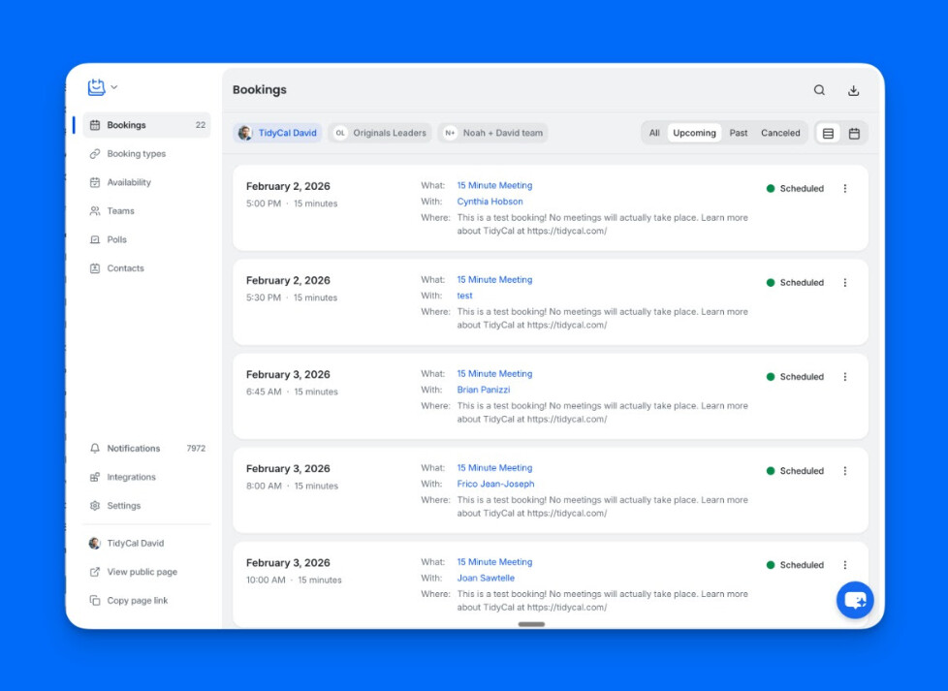This screenshot has height=691, width=948.
Task: Open contact Cynthia Hobson
Action: 490,202
